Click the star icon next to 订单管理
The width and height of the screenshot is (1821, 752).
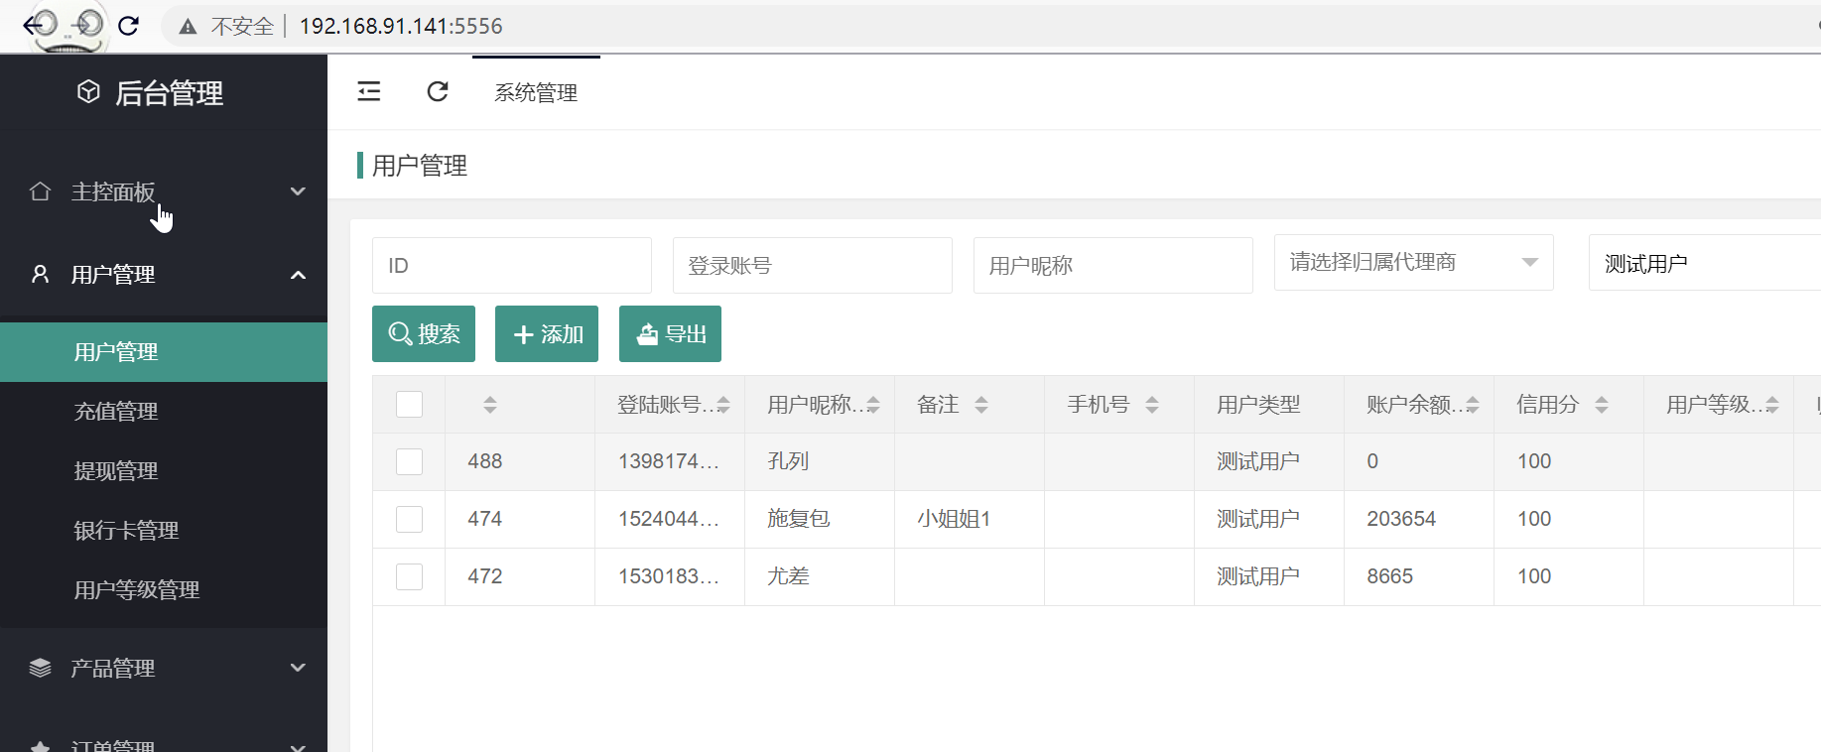[x=40, y=746]
